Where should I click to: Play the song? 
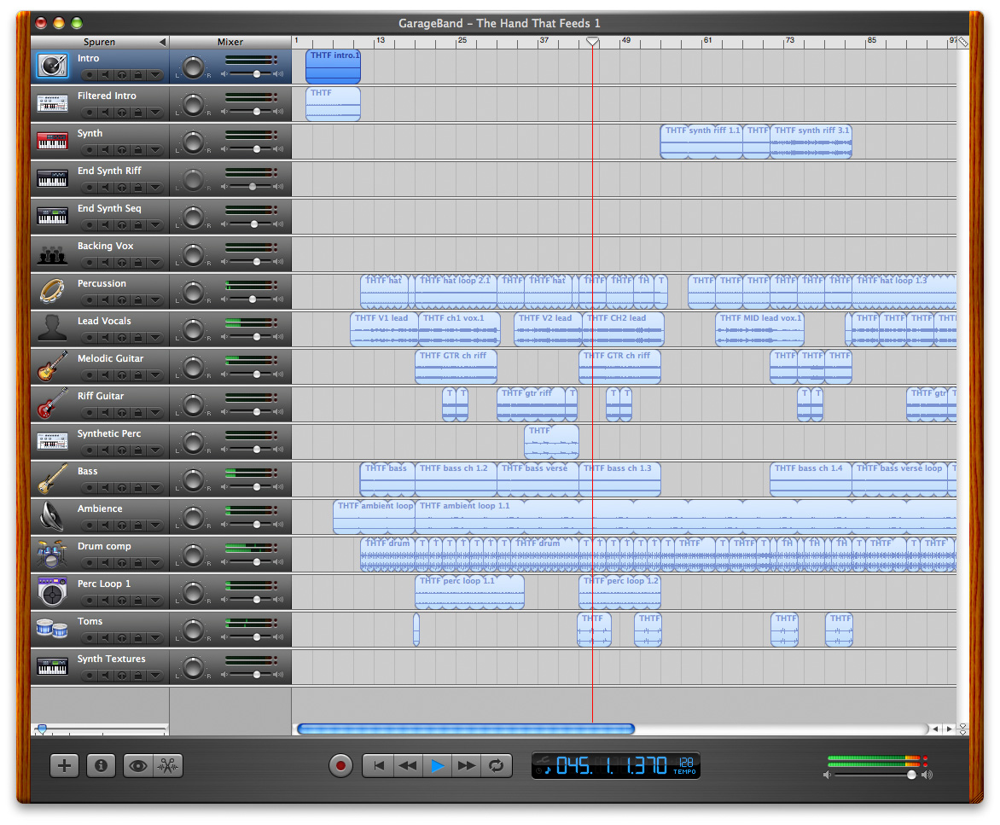438,766
